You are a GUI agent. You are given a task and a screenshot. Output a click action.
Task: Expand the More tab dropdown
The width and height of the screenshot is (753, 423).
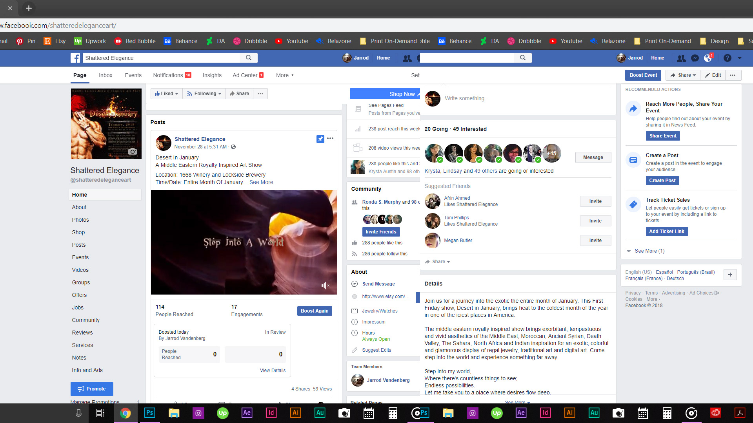click(285, 75)
